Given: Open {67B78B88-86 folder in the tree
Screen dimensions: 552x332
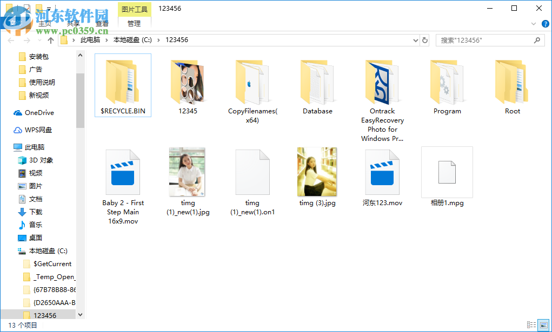Looking at the screenshot, I should 49,290.
